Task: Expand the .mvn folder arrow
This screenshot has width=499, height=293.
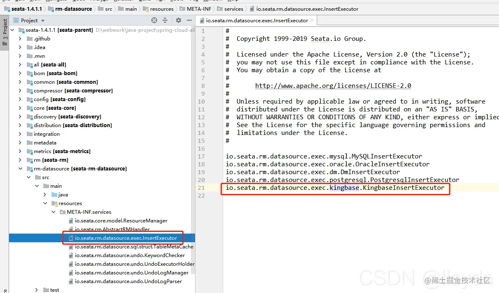Action: coord(20,56)
